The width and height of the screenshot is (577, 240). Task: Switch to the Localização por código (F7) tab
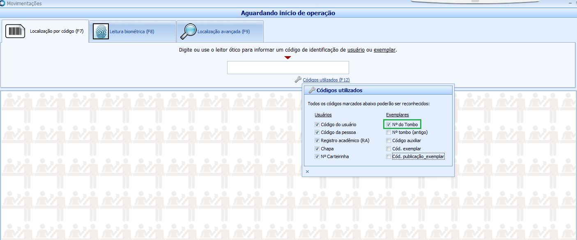pyautogui.click(x=45, y=31)
